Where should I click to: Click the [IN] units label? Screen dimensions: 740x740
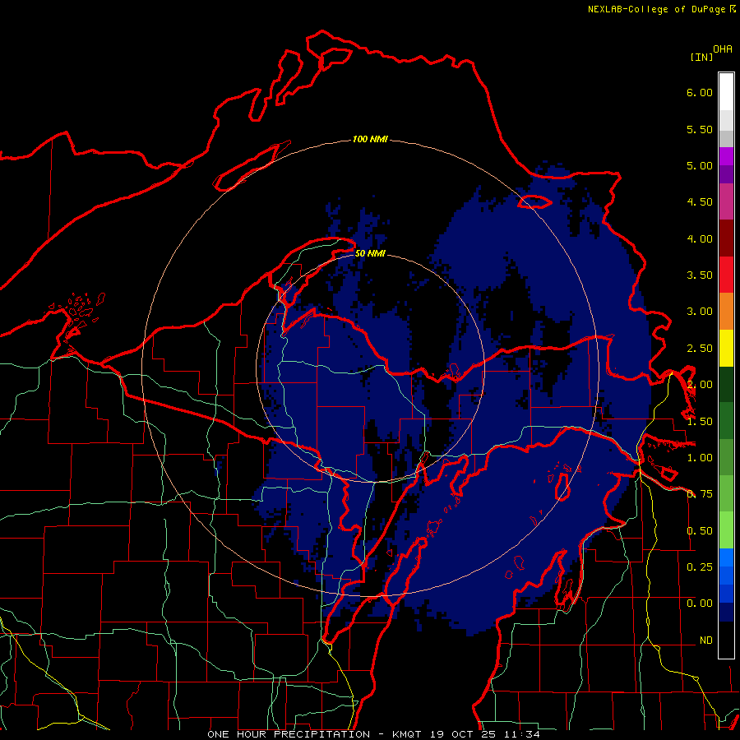pyautogui.click(x=701, y=57)
